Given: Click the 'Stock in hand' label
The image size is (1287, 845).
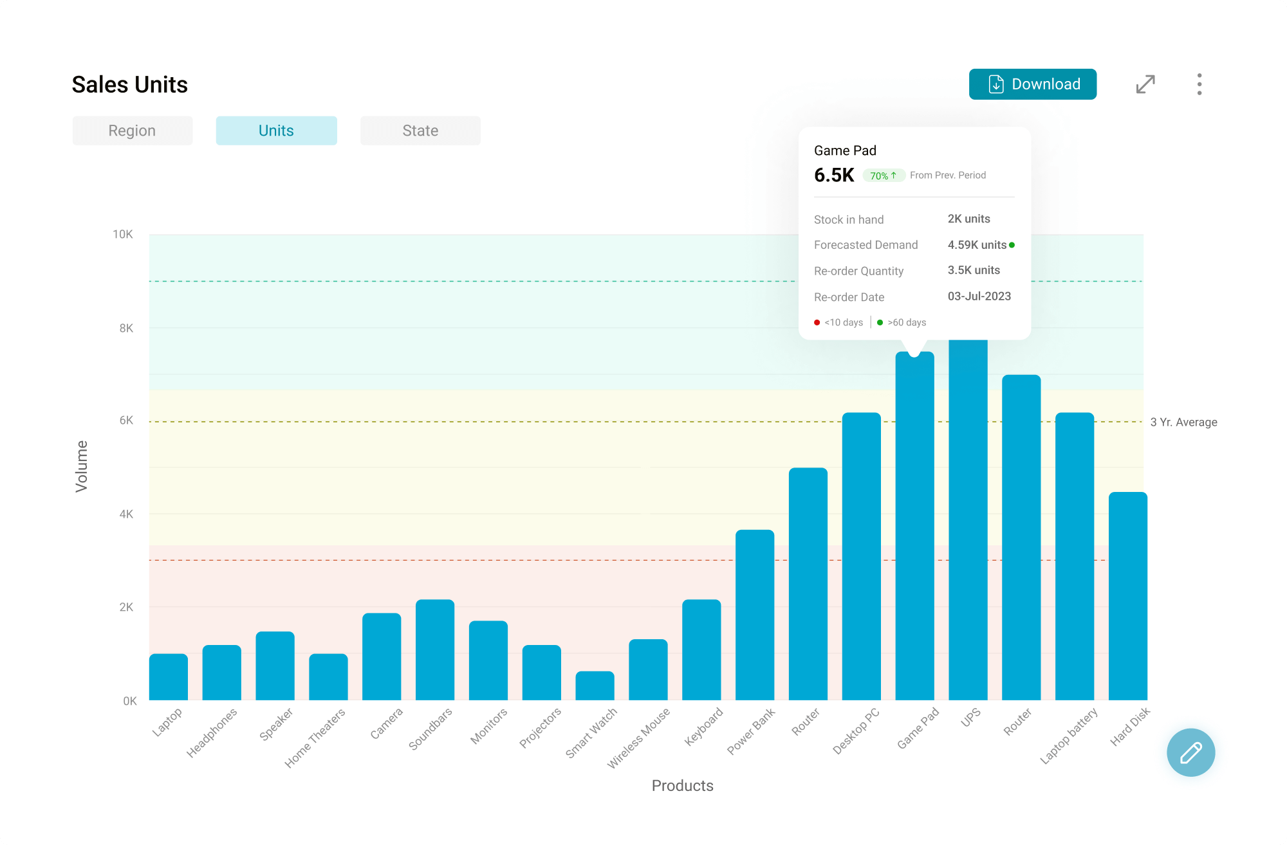Looking at the screenshot, I should coord(849,220).
